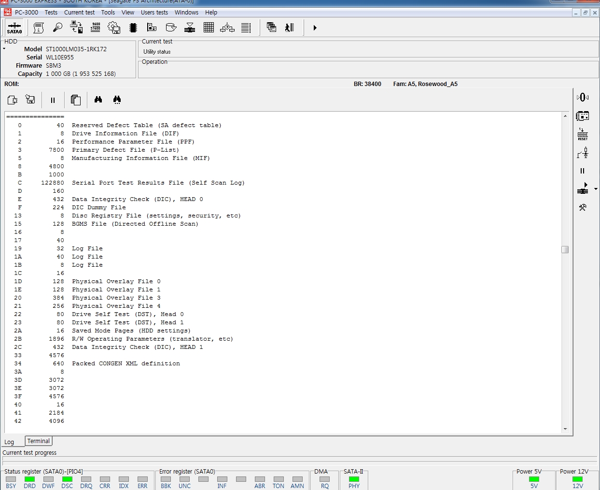Open the crossed hammers tools icon
Screen dimensions: 600x490
click(583, 207)
